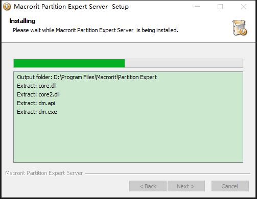Click the installer box icon at top right
The height and width of the screenshot is (199, 257).
tap(240, 28)
